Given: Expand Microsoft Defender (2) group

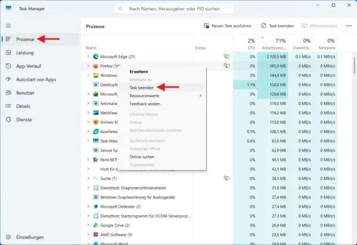Looking at the screenshot, I should click(x=88, y=206).
